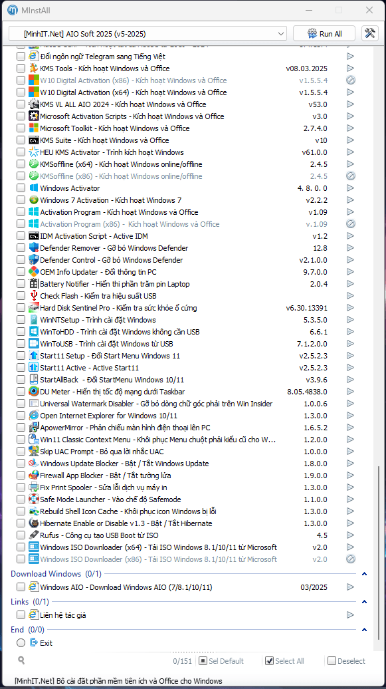Select KMS Suite row text
Viewport: 386px width, 689px height.
coord(104,140)
